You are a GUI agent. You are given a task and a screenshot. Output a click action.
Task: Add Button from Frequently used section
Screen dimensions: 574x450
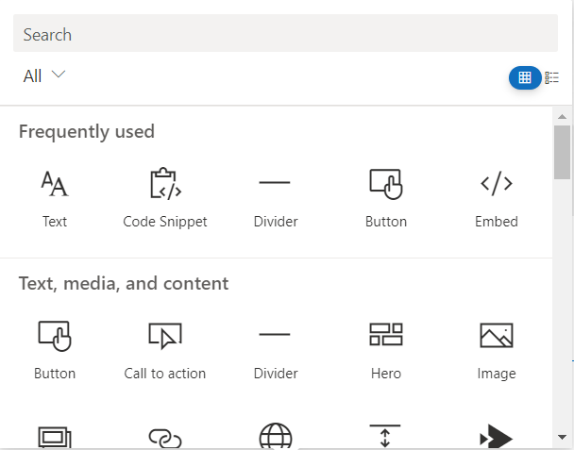(386, 199)
